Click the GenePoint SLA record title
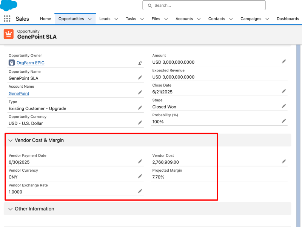The height and width of the screenshot is (227, 302). [37, 37]
